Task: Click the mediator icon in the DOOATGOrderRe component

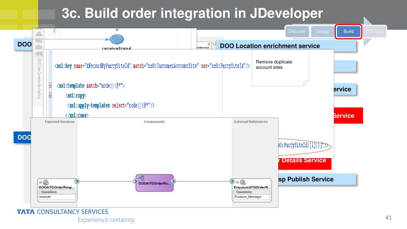Action: pos(141,178)
